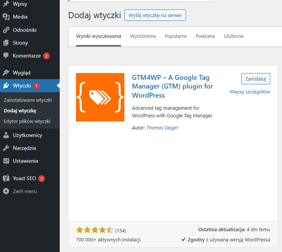Click the Wtyczki update badge showing 1

(37, 86)
